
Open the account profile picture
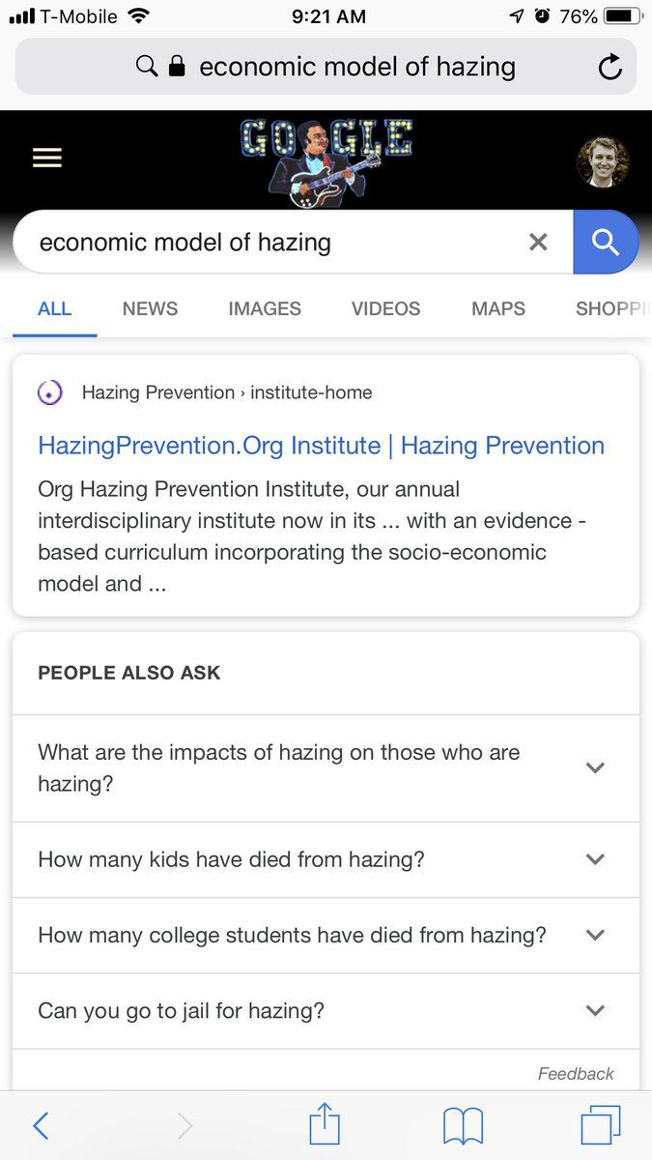(603, 161)
